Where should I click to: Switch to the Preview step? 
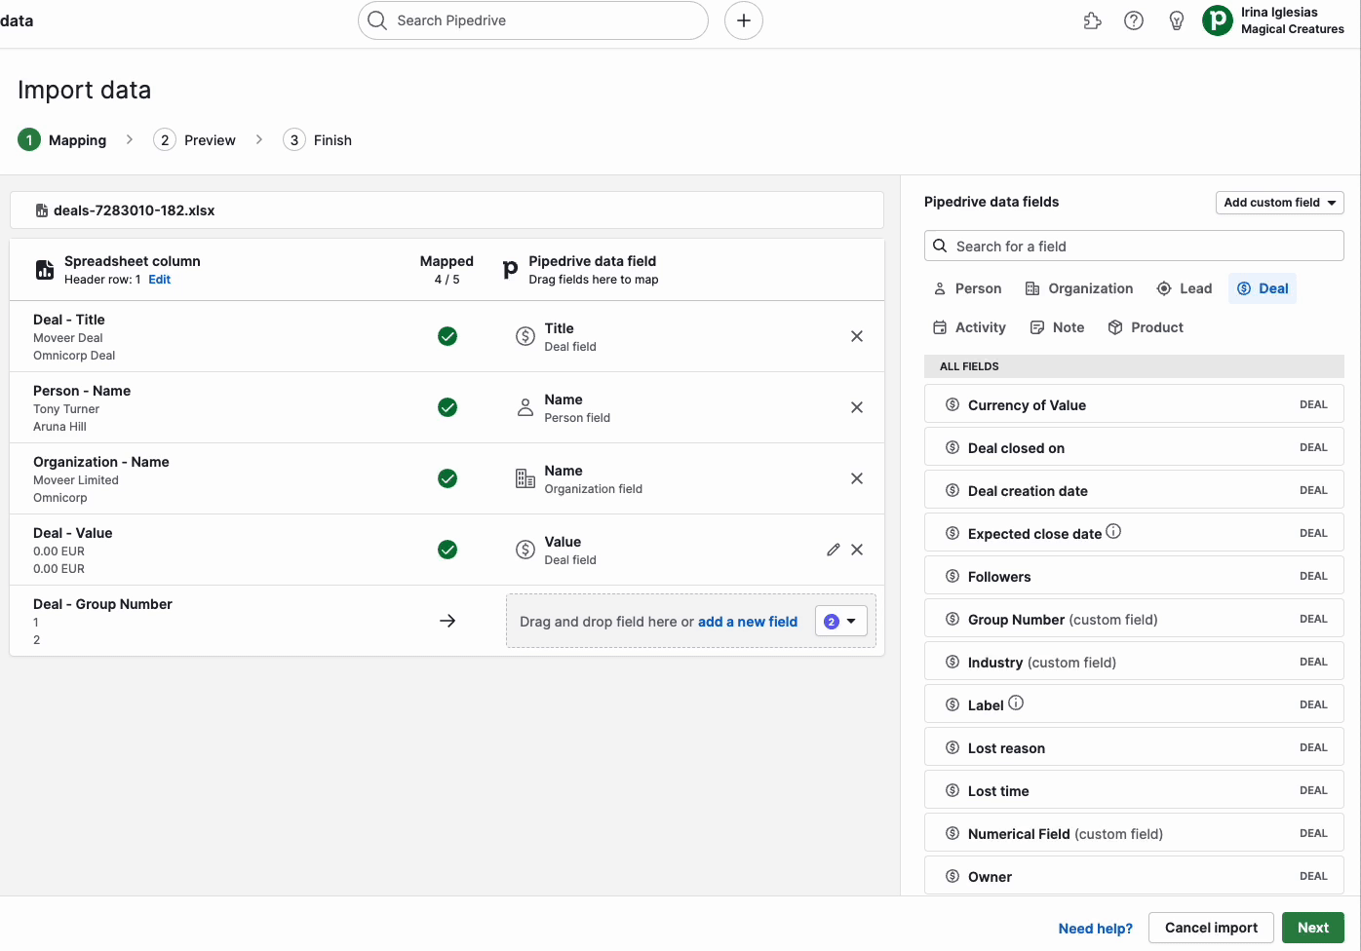[195, 139]
